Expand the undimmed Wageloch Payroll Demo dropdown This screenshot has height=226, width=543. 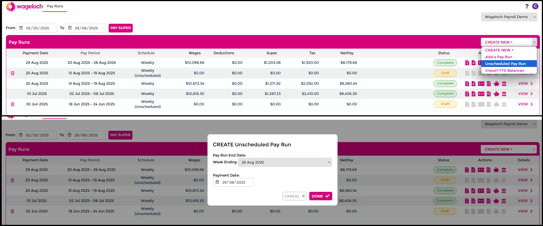(509, 17)
